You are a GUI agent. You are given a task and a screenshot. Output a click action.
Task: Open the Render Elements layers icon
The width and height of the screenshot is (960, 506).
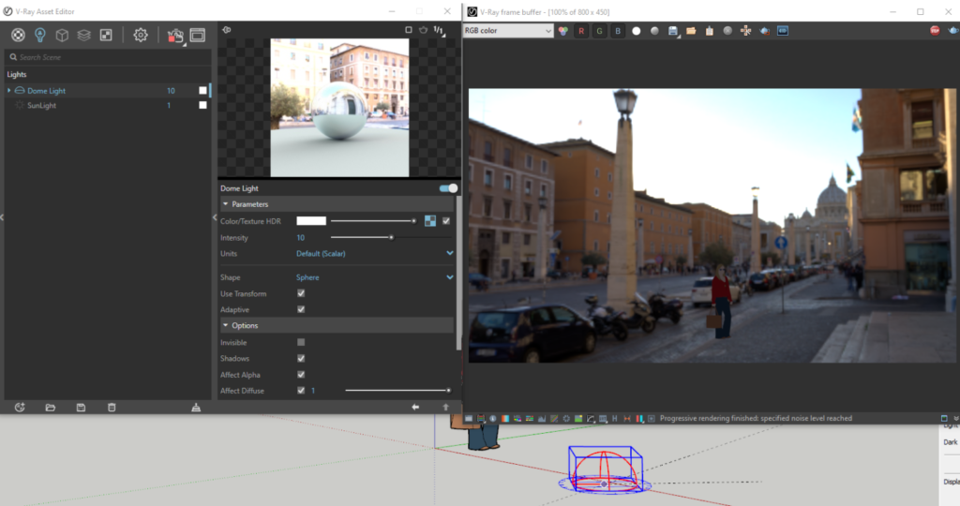pyautogui.click(x=83, y=35)
